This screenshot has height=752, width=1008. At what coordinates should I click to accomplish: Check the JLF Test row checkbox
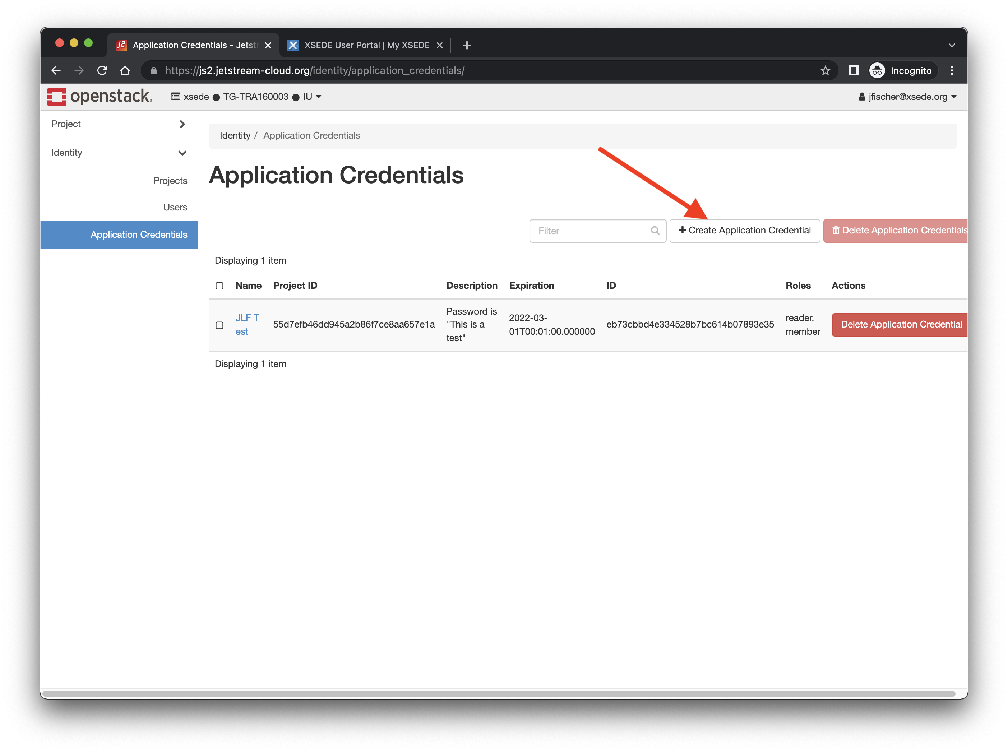[219, 325]
